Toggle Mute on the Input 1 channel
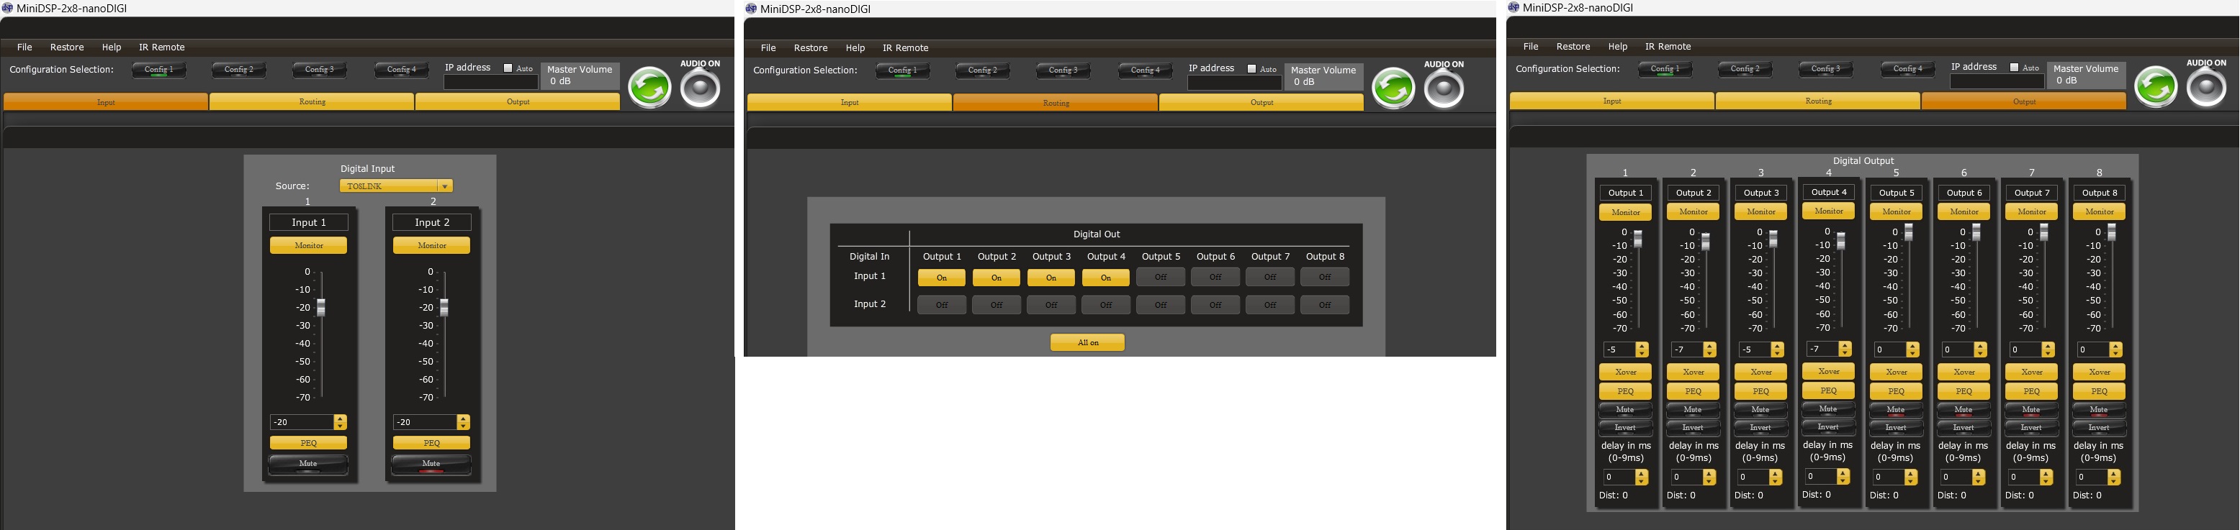Image resolution: width=2240 pixels, height=530 pixels. [309, 465]
